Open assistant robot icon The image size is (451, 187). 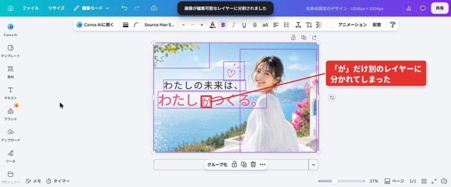444,181
